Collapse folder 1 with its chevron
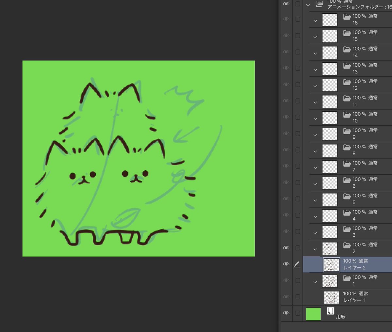392x332 pixels. pyautogui.click(x=315, y=282)
